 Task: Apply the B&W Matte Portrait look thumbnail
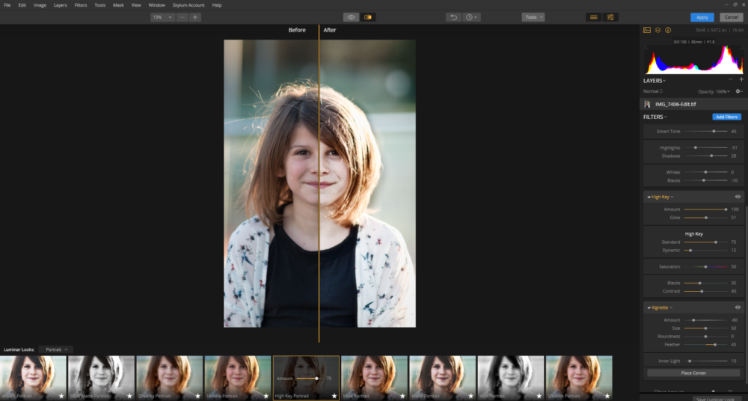pos(101,378)
